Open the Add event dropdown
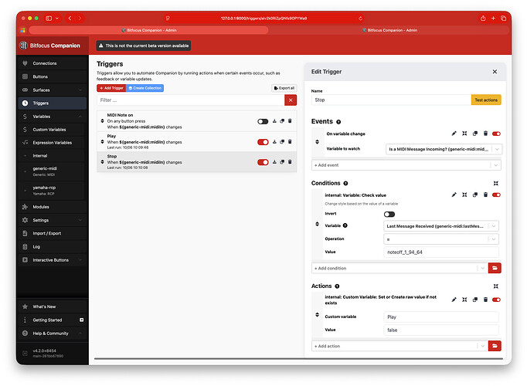The height and width of the screenshot is (386, 527). tap(406, 164)
